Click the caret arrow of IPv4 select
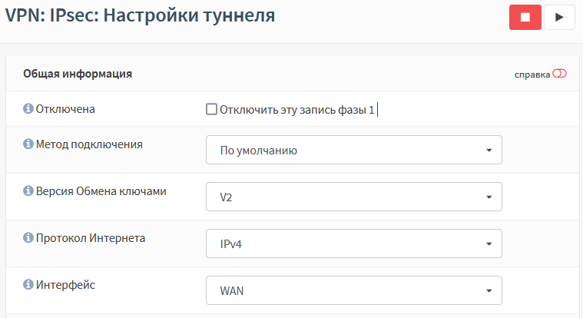The width and height of the screenshot is (583, 318). click(489, 244)
